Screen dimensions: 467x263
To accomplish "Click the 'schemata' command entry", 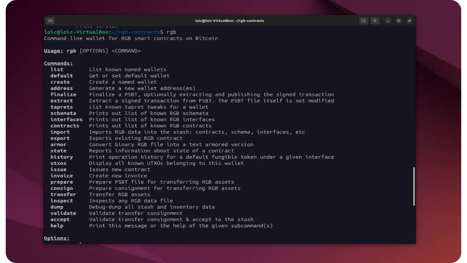I will (63, 113).
